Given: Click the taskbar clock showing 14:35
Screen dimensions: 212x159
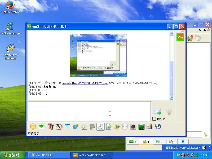Looking at the screenshot, I should pyautogui.click(x=205, y=155).
